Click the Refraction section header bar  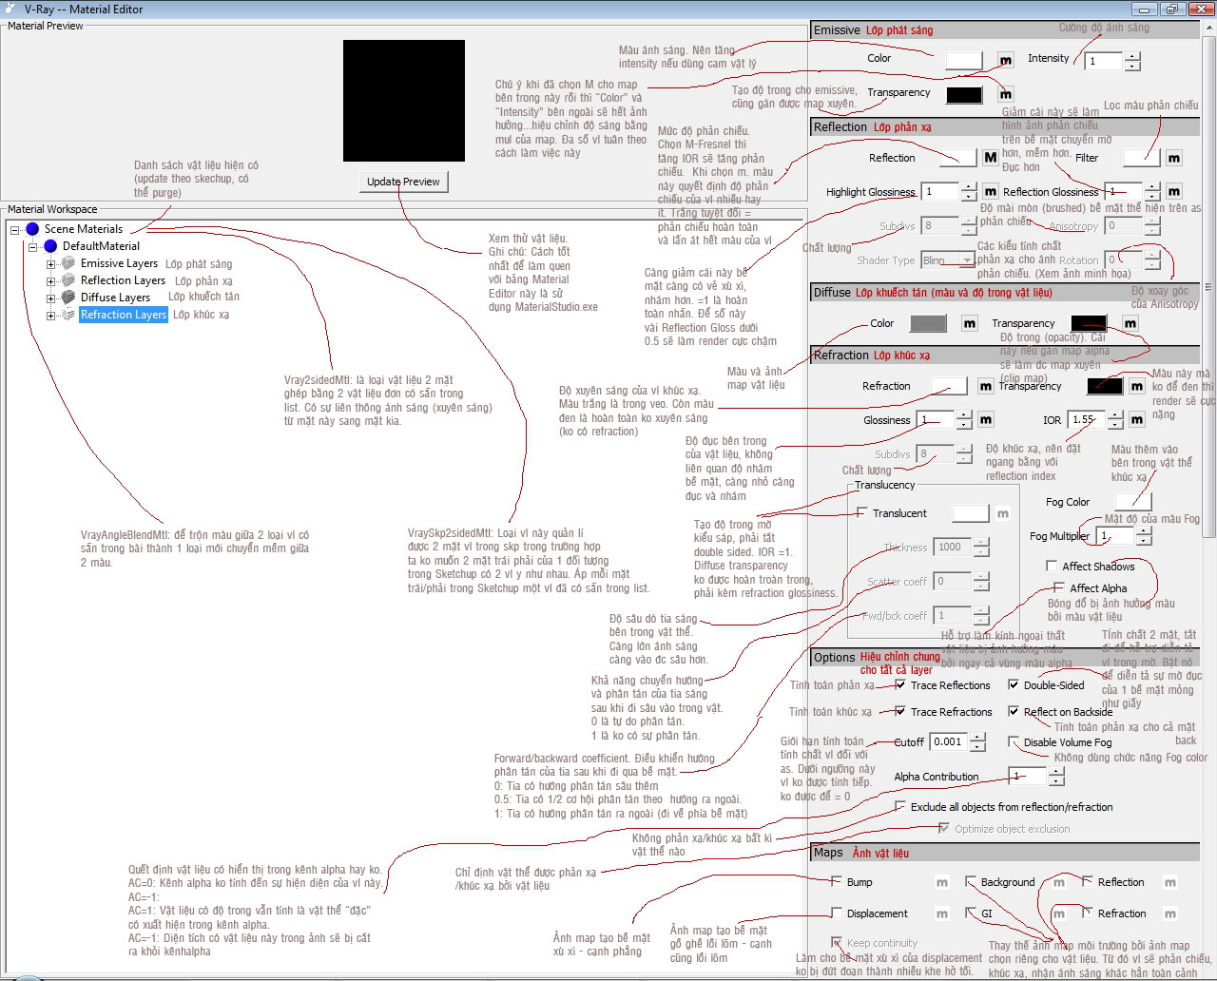(x=1006, y=356)
